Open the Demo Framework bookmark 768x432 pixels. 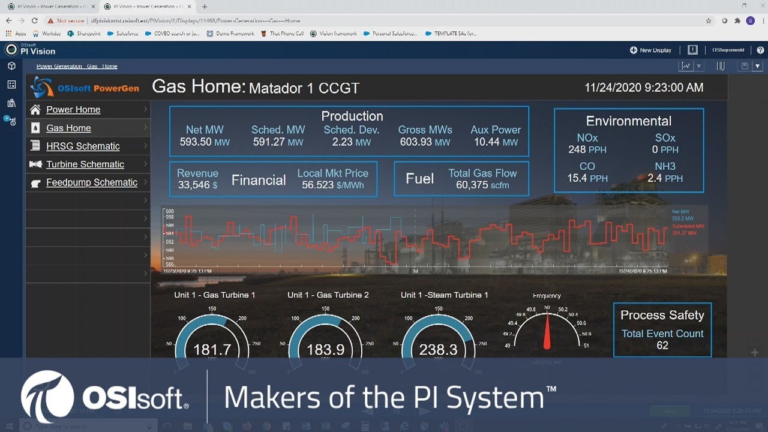(230, 34)
